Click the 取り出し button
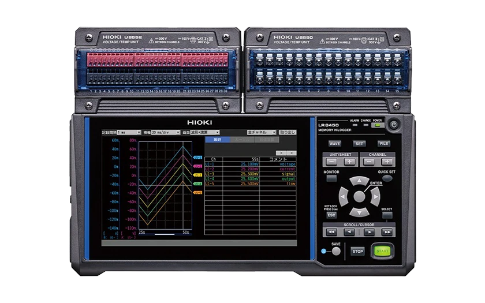485x303 pixels. click(x=288, y=132)
